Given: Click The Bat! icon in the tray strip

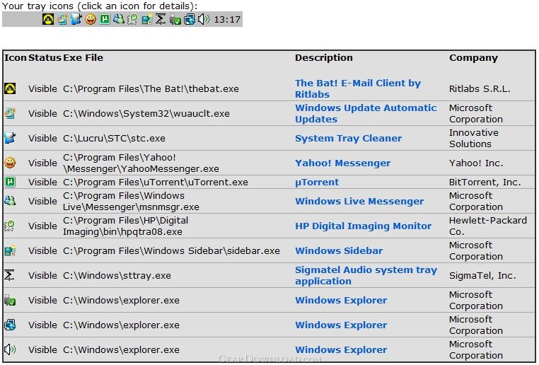Looking at the screenshot, I should 48,20.
